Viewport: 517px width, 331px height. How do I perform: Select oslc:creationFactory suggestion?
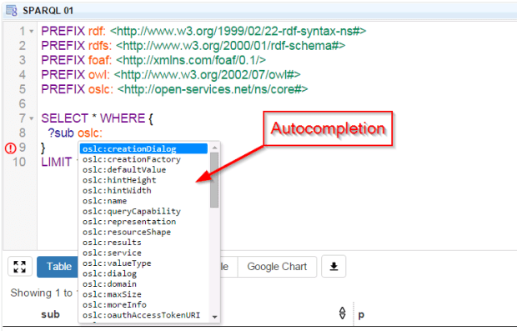143,159
